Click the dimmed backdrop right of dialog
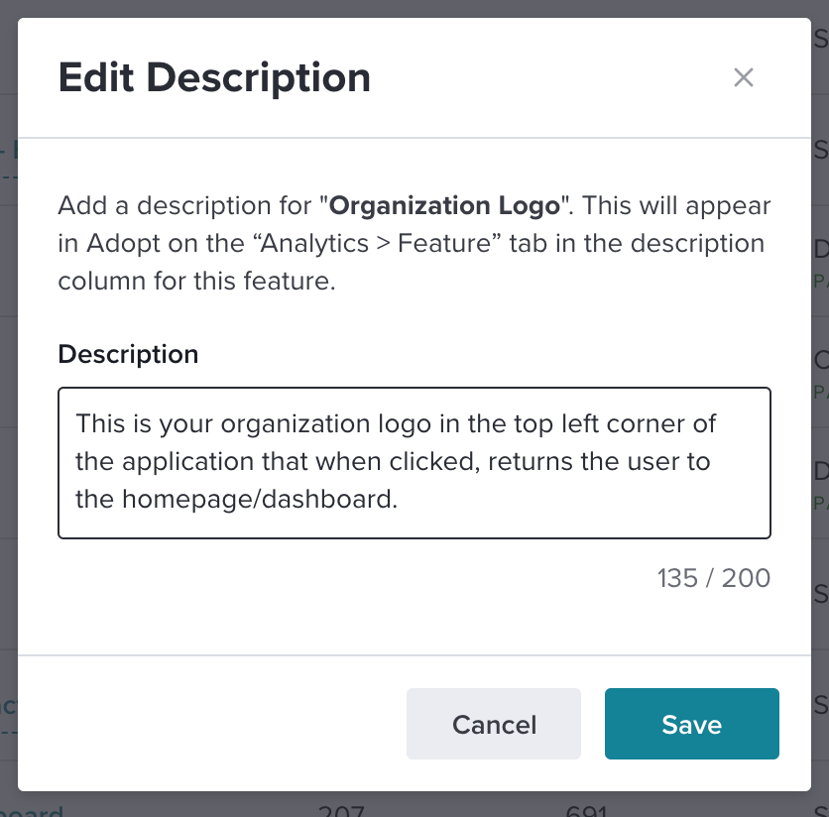 tap(820, 423)
